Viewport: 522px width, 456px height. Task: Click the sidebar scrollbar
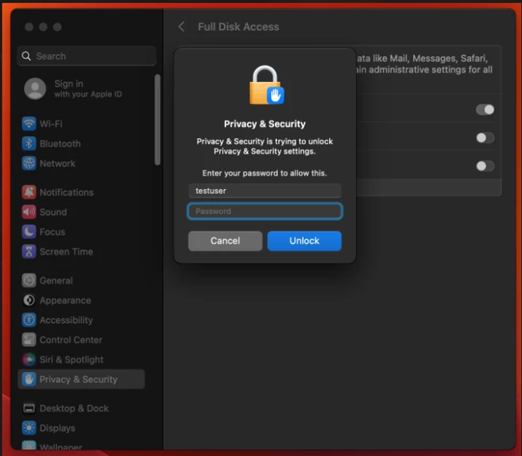157,120
